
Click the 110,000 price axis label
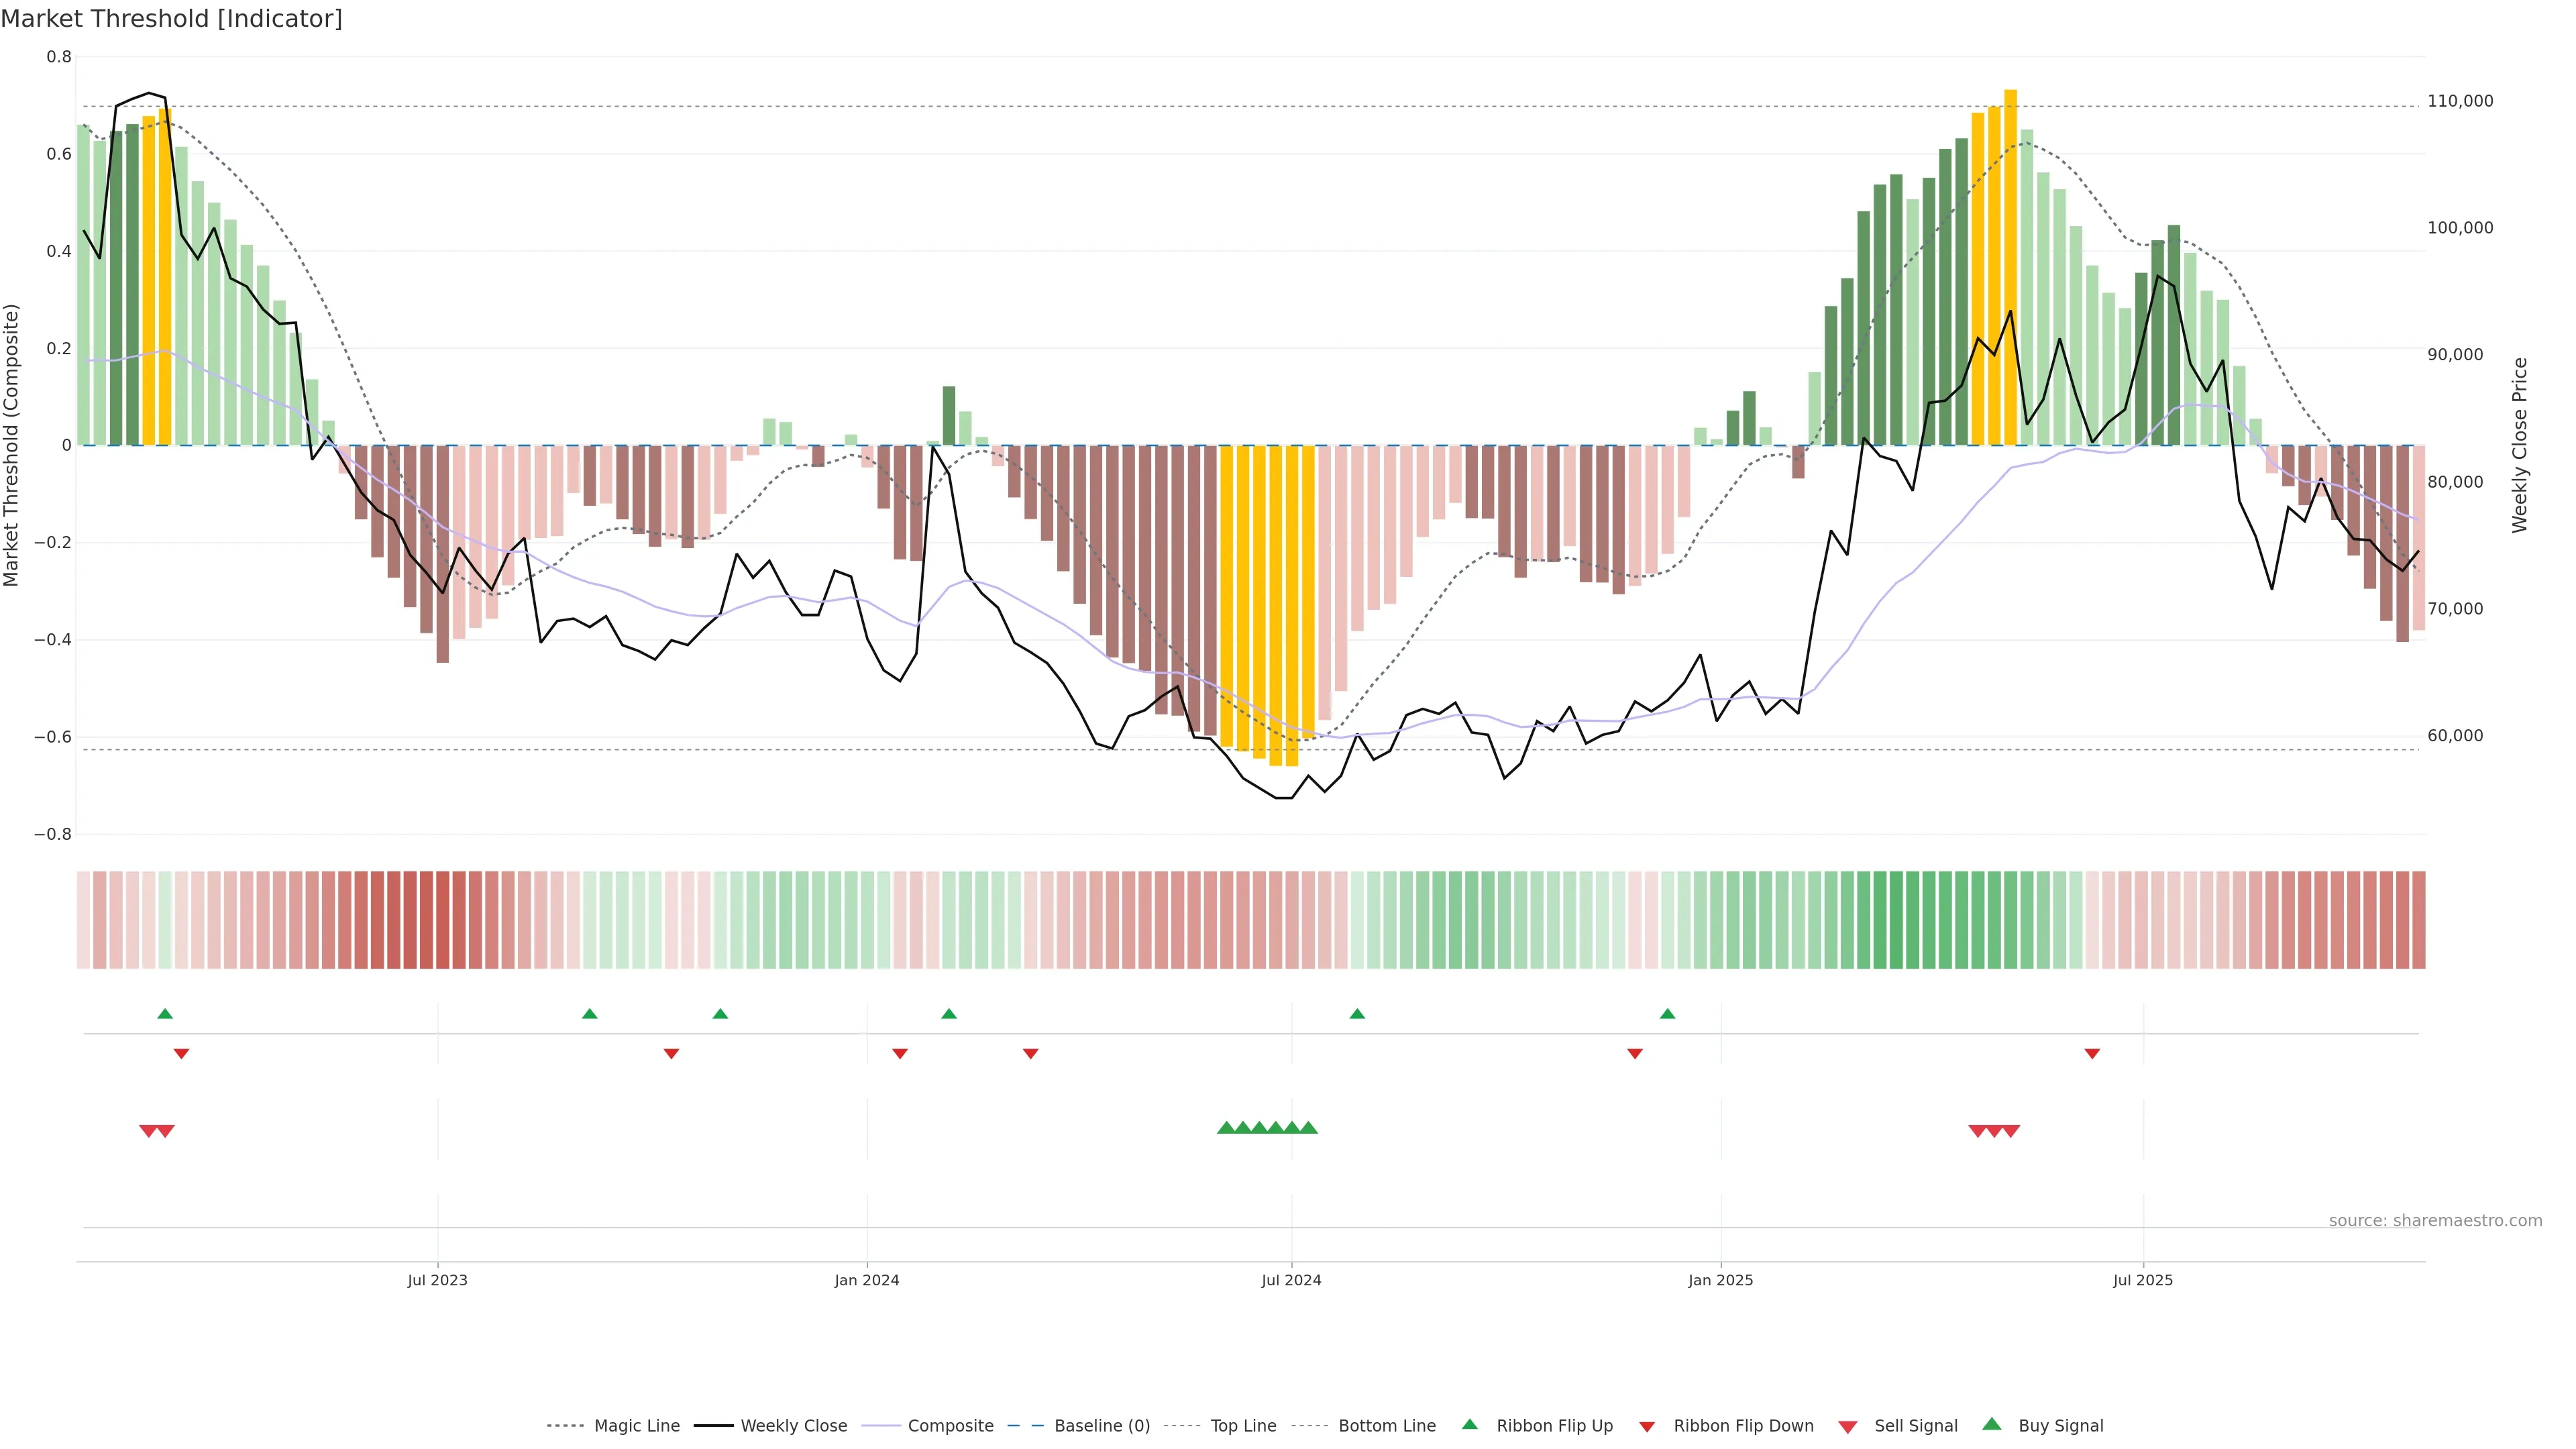click(2460, 101)
